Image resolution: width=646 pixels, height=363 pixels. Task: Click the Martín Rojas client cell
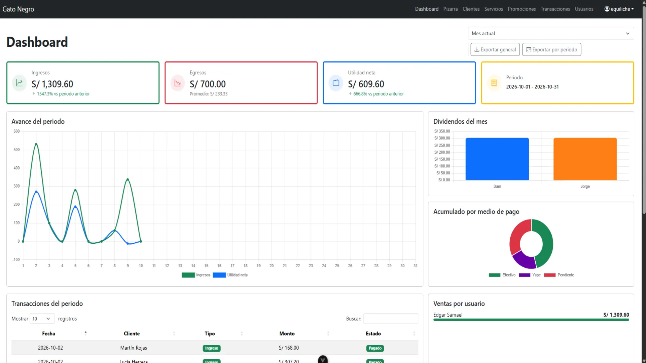click(134, 348)
